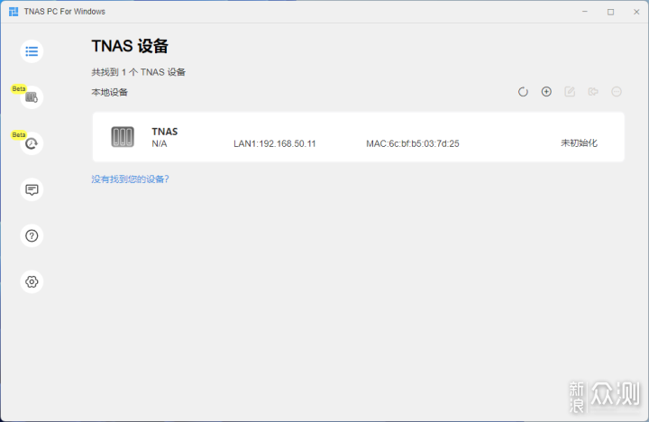Click the N/A model label
This screenshot has height=422, width=649.
pyautogui.click(x=160, y=143)
